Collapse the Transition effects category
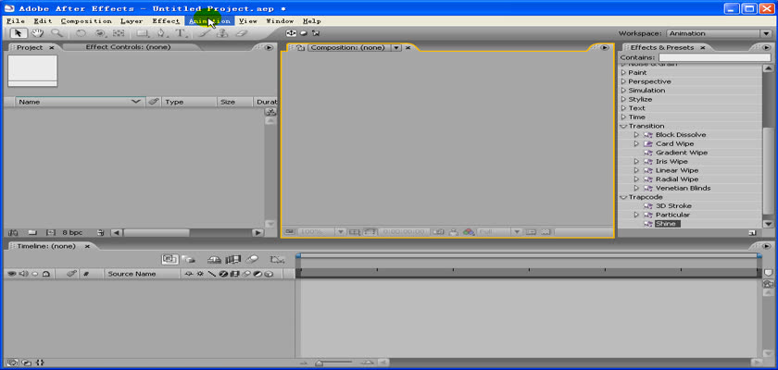The height and width of the screenshot is (370, 778). coord(624,126)
